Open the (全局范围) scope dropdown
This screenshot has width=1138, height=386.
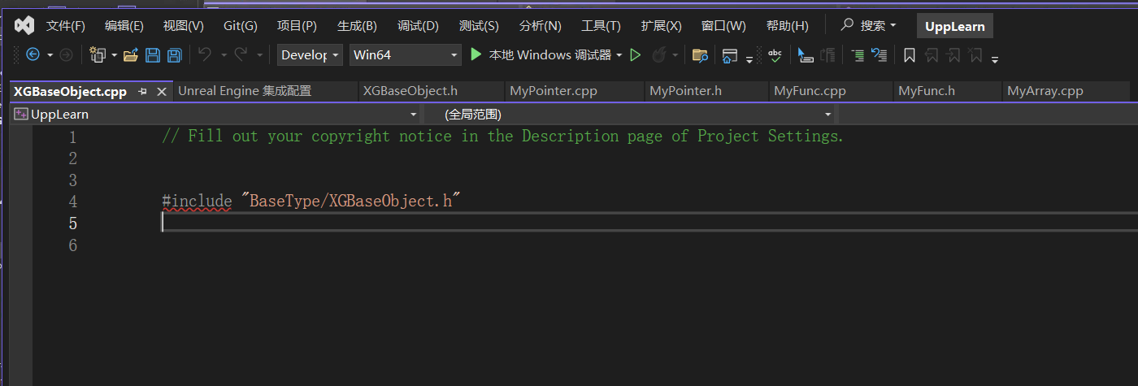click(632, 115)
